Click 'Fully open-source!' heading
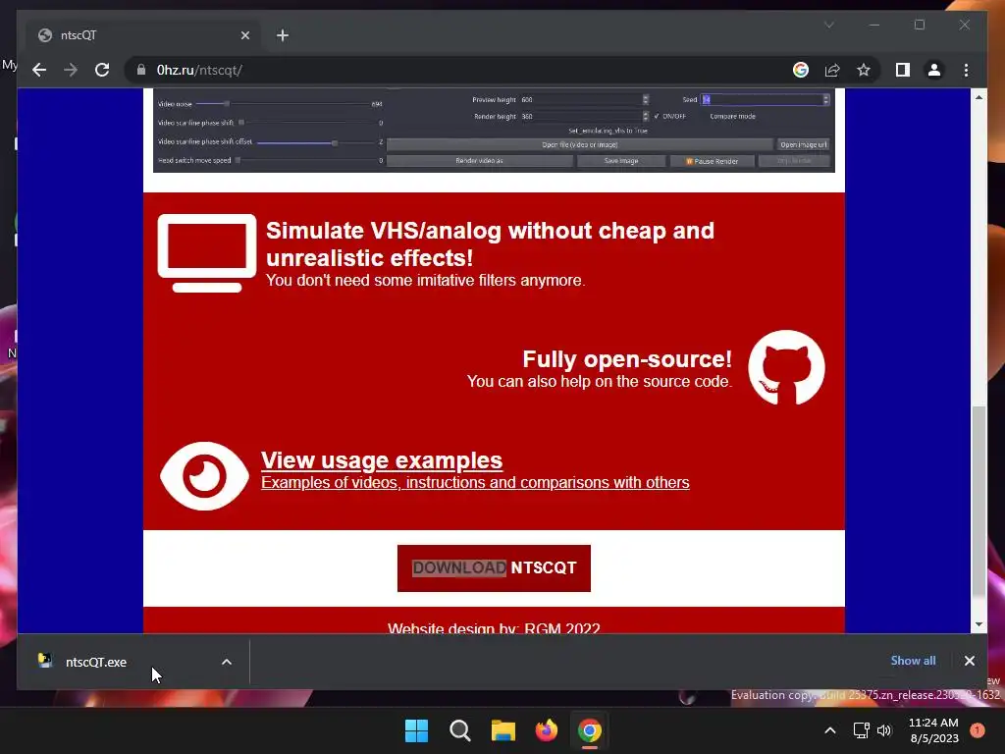 627,359
